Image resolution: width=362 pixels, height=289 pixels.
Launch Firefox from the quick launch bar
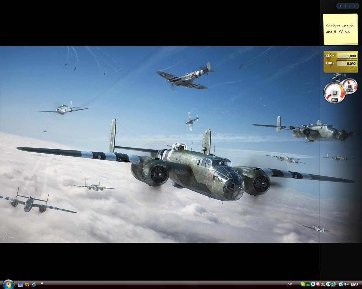pyautogui.click(x=27, y=284)
